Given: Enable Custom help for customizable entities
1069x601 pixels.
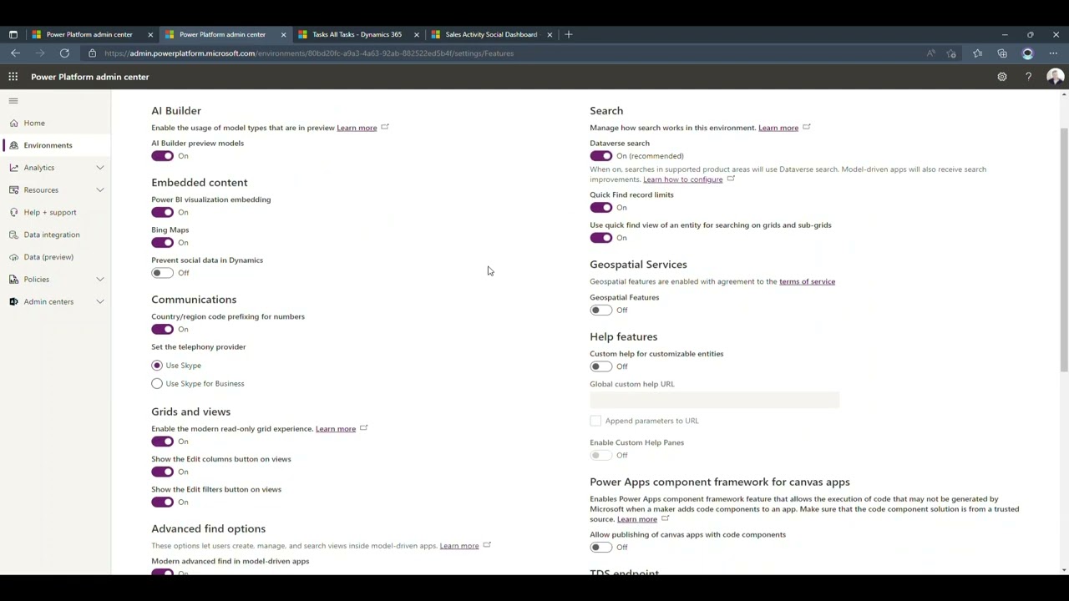Looking at the screenshot, I should (600, 366).
